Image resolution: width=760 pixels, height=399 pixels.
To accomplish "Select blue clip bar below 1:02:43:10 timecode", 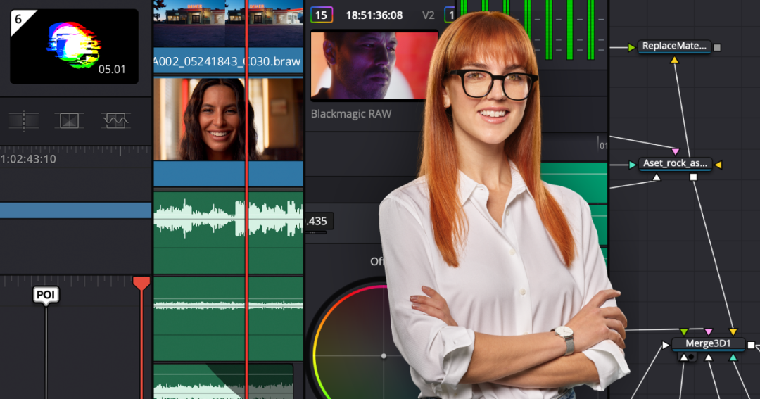I will pyautogui.click(x=75, y=210).
